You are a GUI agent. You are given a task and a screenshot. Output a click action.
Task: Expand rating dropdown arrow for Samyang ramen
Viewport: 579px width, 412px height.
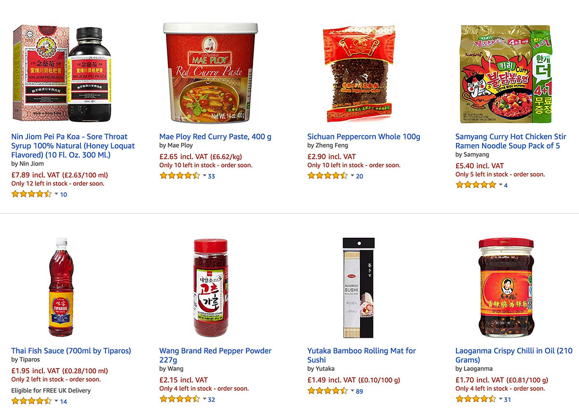(501, 185)
